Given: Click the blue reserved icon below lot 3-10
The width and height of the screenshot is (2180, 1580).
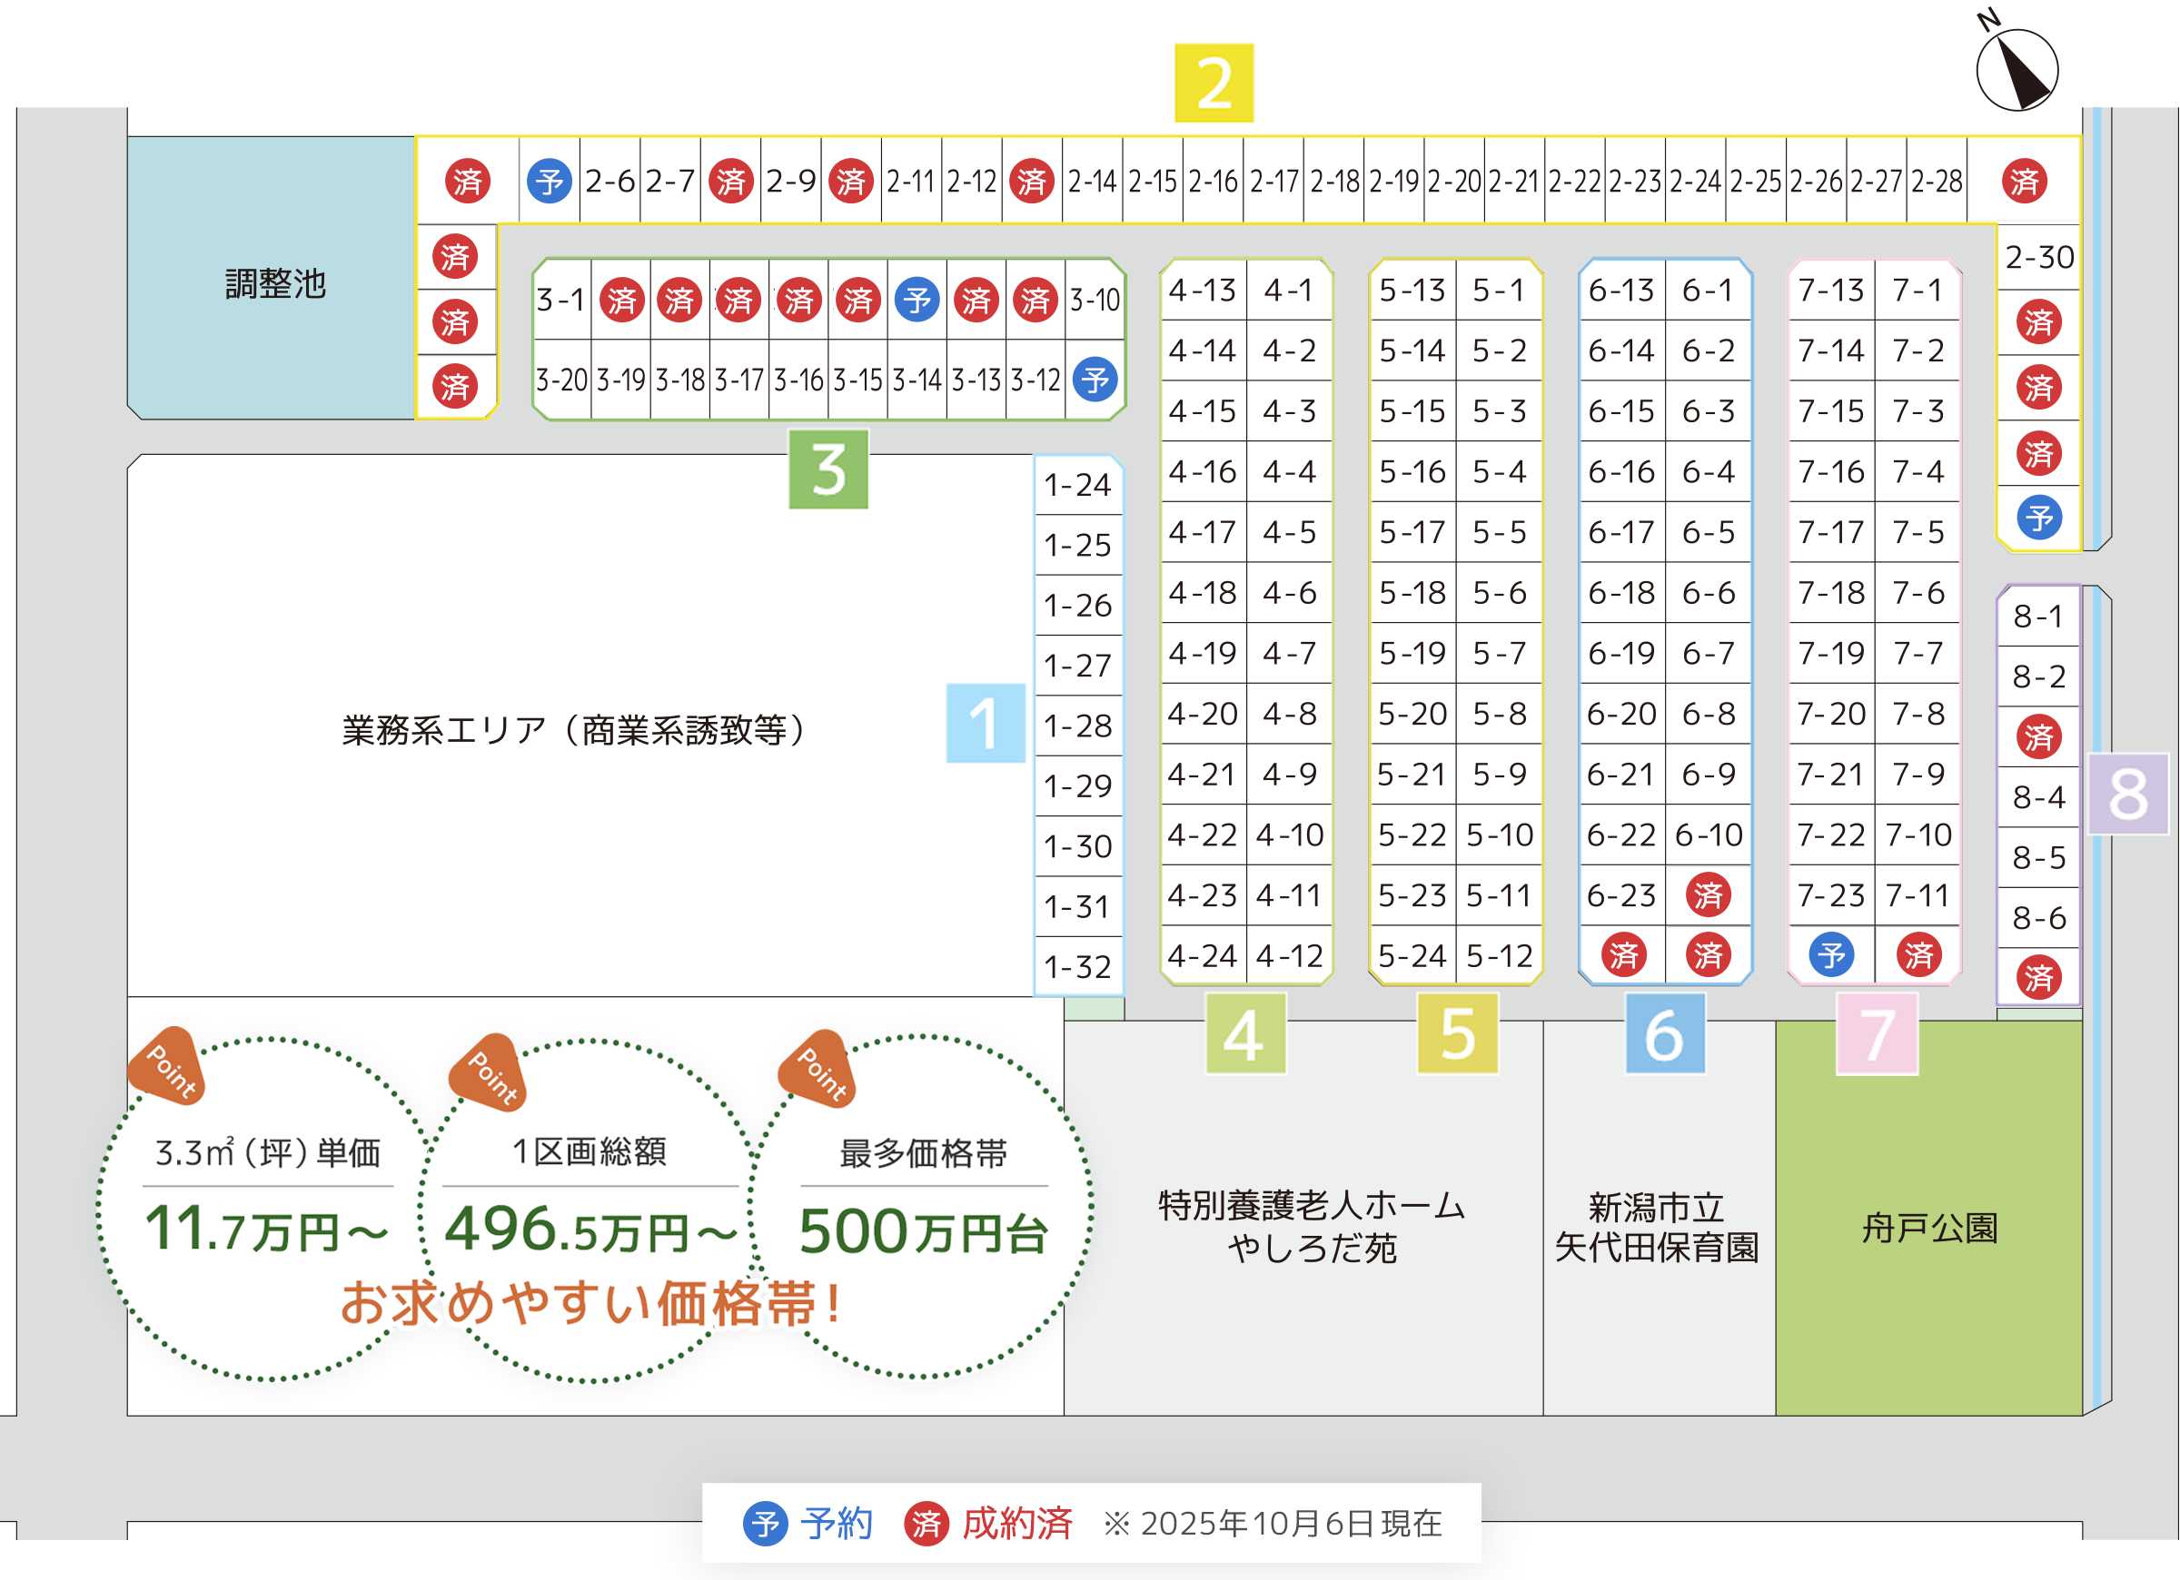Looking at the screenshot, I should point(1095,380).
